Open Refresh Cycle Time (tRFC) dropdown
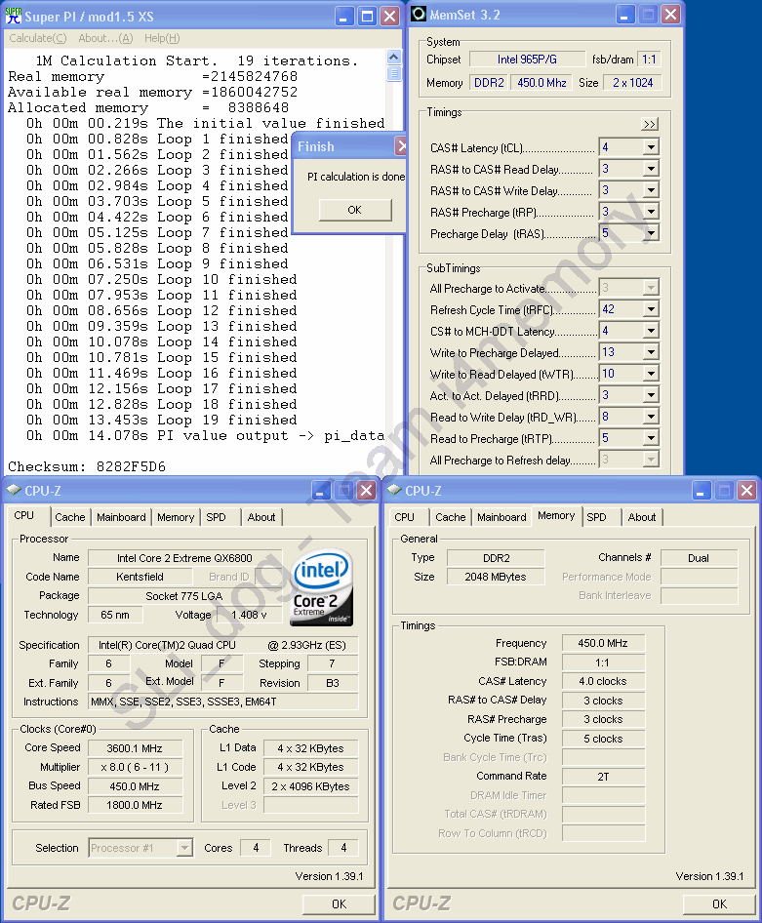762x923 pixels. pyautogui.click(x=651, y=309)
